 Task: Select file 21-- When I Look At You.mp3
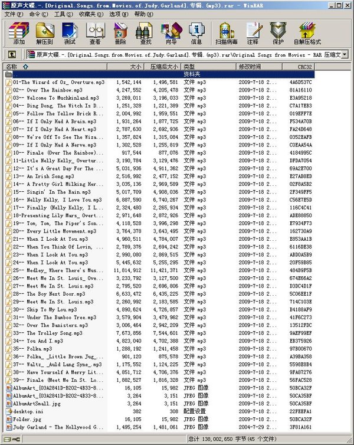coord(51,239)
